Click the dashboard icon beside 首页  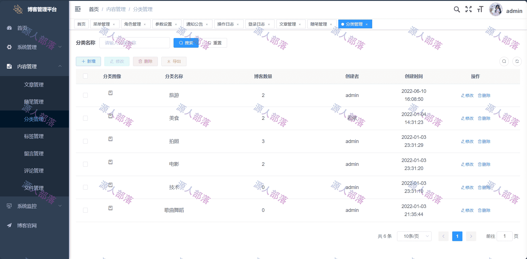(x=9, y=28)
